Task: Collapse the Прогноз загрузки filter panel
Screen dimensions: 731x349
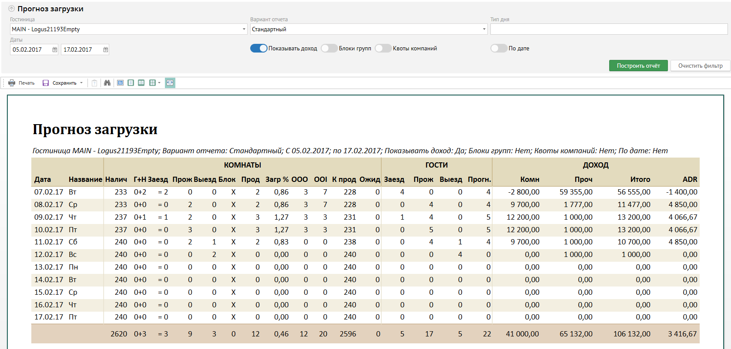Action: coord(12,9)
